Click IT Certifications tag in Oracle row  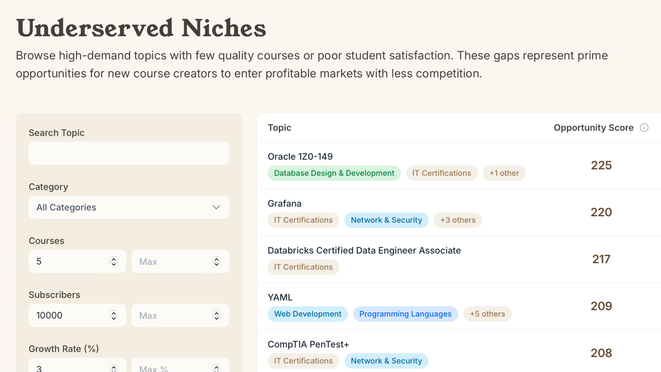(442, 173)
